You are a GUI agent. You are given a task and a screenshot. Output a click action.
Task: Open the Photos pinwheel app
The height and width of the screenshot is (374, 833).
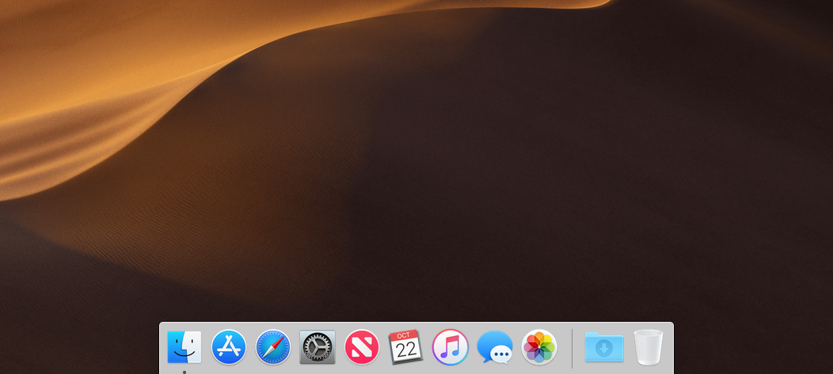(x=539, y=347)
